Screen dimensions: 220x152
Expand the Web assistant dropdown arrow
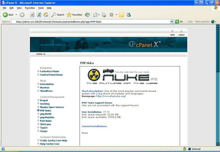(x=216, y=22)
